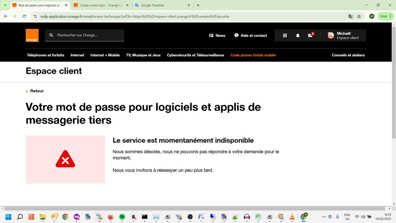Open Téléphones et forfaits menu
The image size is (396, 223).
(x=46, y=55)
